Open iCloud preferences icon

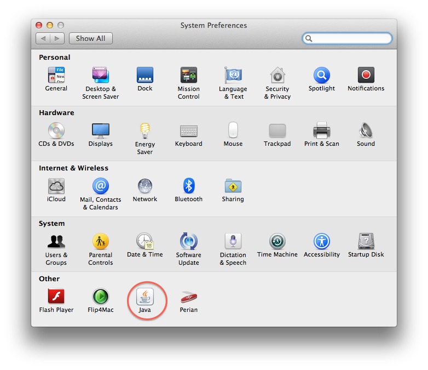[x=56, y=186]
